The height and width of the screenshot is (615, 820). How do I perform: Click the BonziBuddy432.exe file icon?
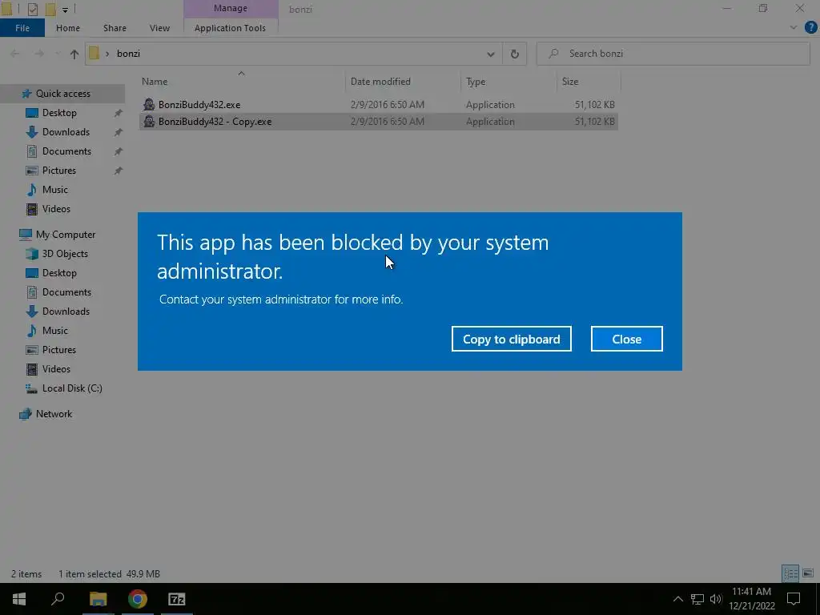[149, 105]
